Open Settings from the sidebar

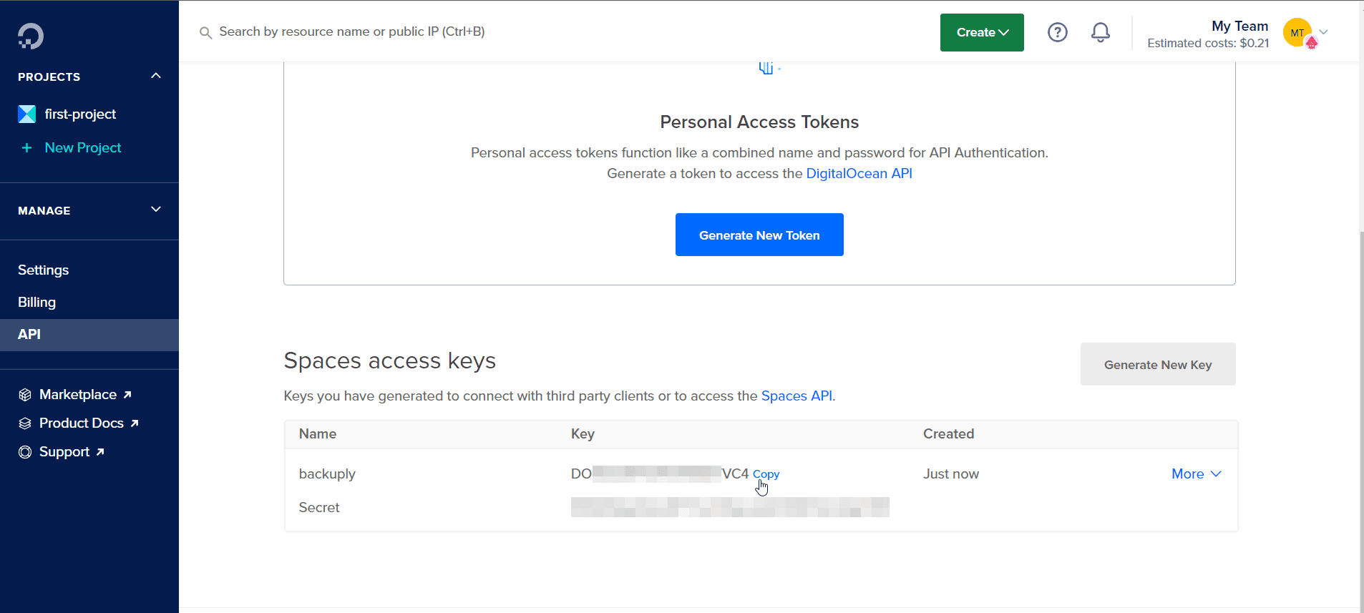[x=43, y=270]
